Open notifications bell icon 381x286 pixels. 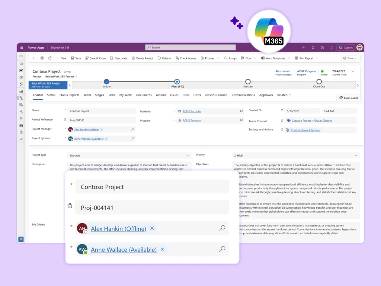pos(313,48)
